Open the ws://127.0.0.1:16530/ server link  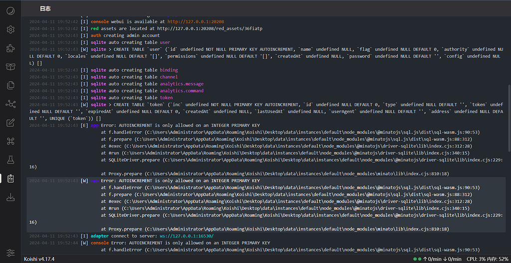pos(187,236)
